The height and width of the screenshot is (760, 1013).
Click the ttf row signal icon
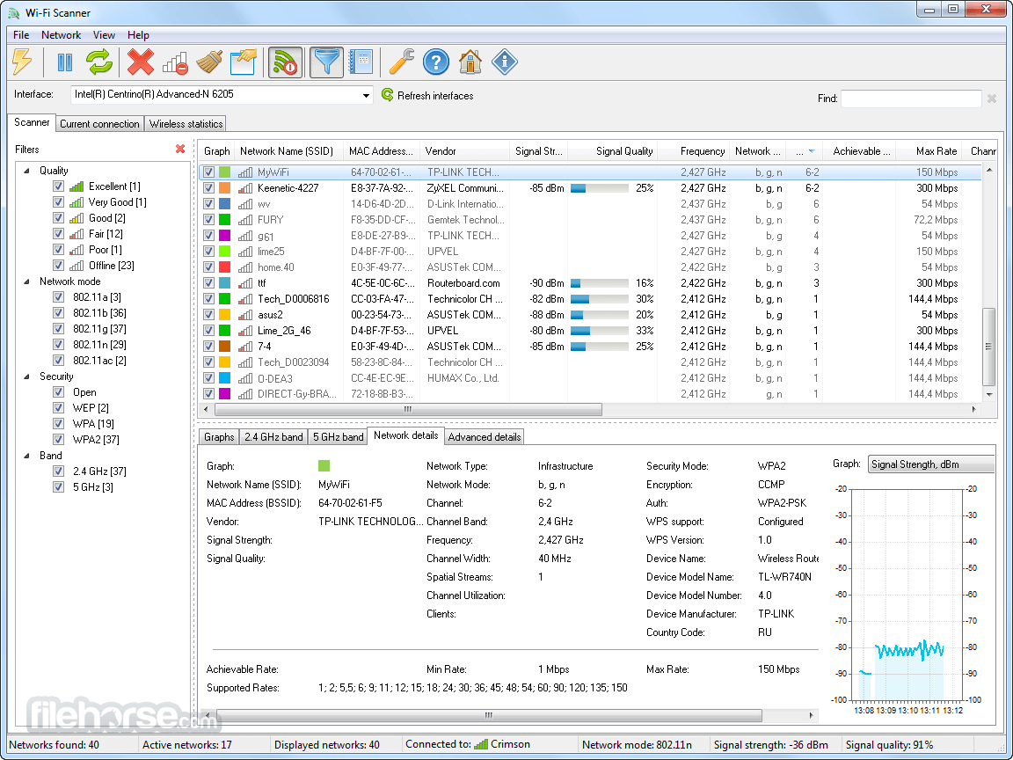(244, 283)
